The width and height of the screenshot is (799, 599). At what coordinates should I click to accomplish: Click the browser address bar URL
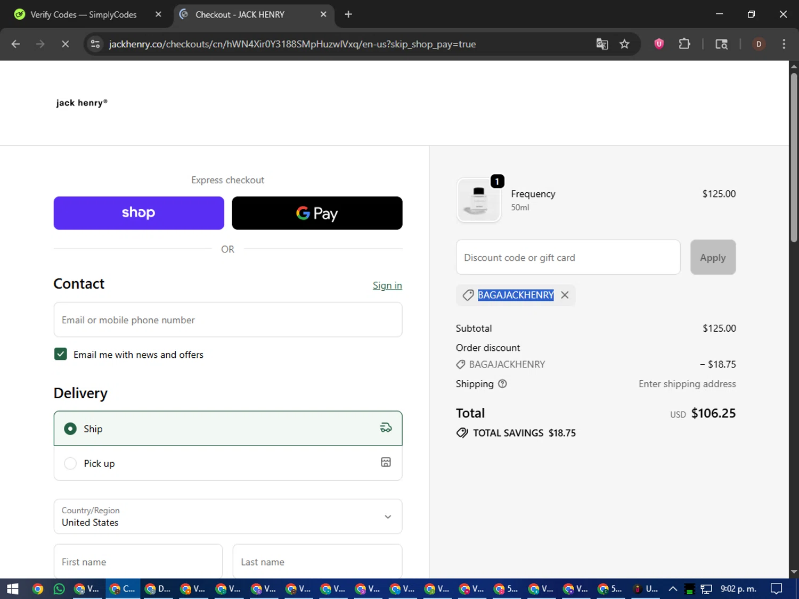point(292,44)
